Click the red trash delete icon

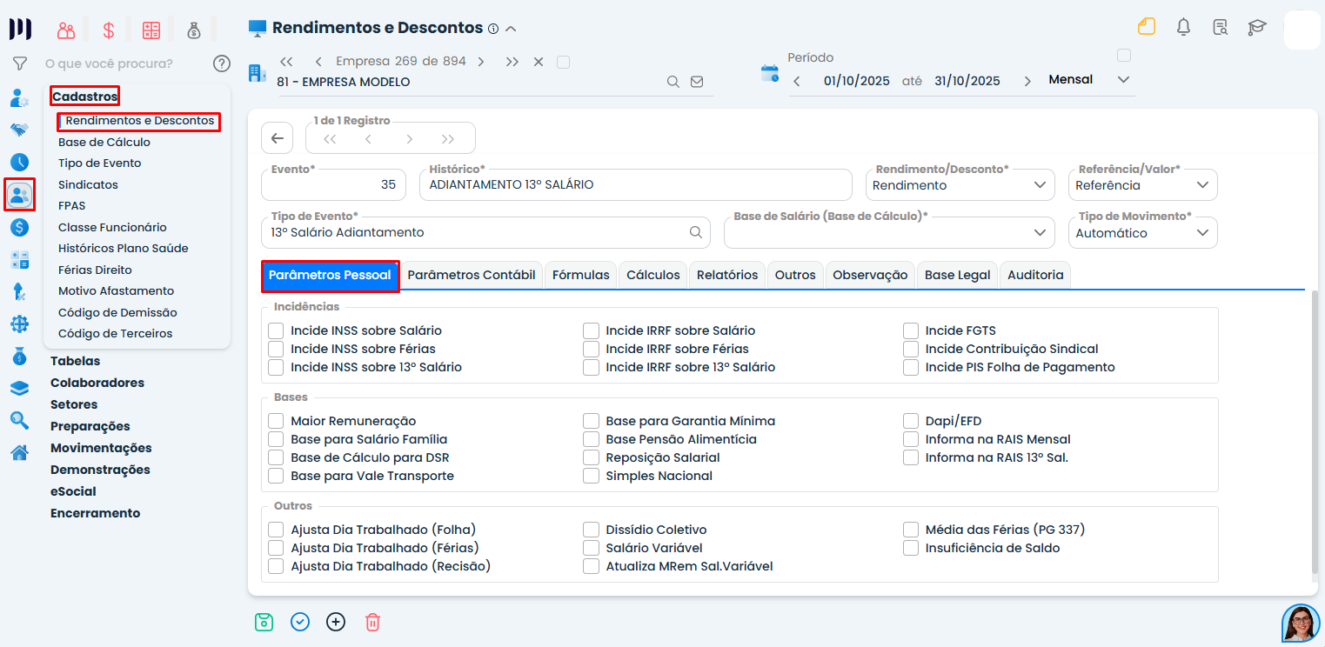(x=372, y=622)
